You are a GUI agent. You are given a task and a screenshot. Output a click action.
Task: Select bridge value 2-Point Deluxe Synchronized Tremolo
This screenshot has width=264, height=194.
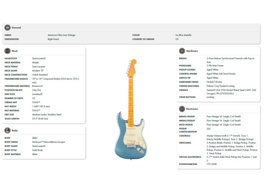(x=230, y=60)
